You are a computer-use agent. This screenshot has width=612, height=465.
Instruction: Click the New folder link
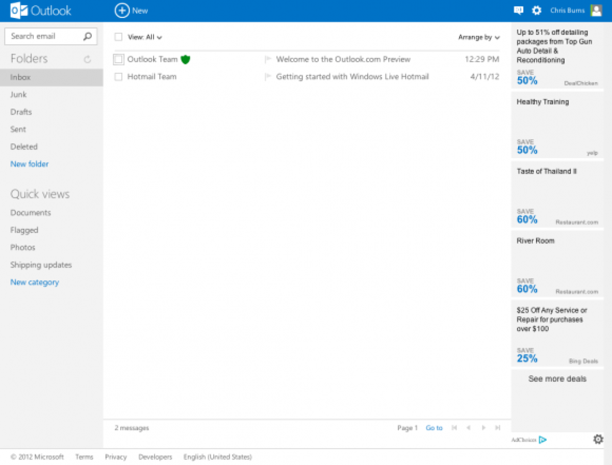pyautogui.click(x=30, y=164)
